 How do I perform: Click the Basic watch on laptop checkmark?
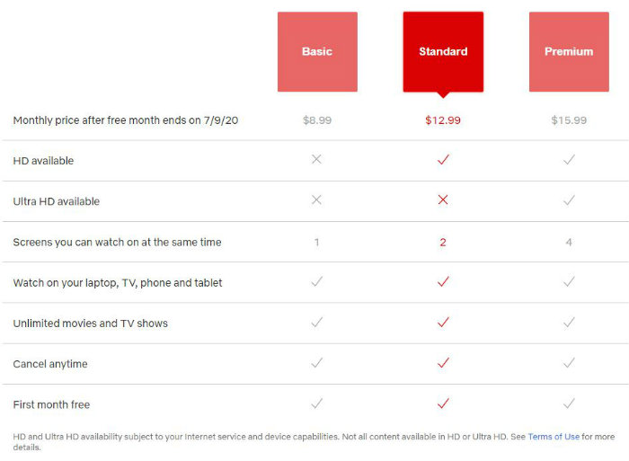316,281
